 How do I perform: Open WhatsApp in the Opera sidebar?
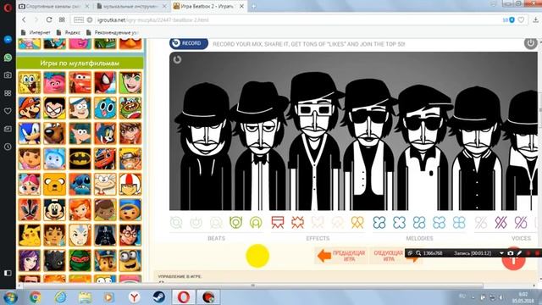pos(8,58)
